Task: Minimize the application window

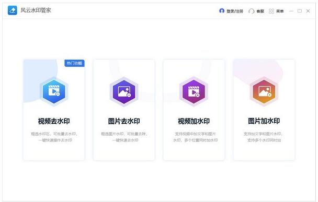Action: coord(291,11)
